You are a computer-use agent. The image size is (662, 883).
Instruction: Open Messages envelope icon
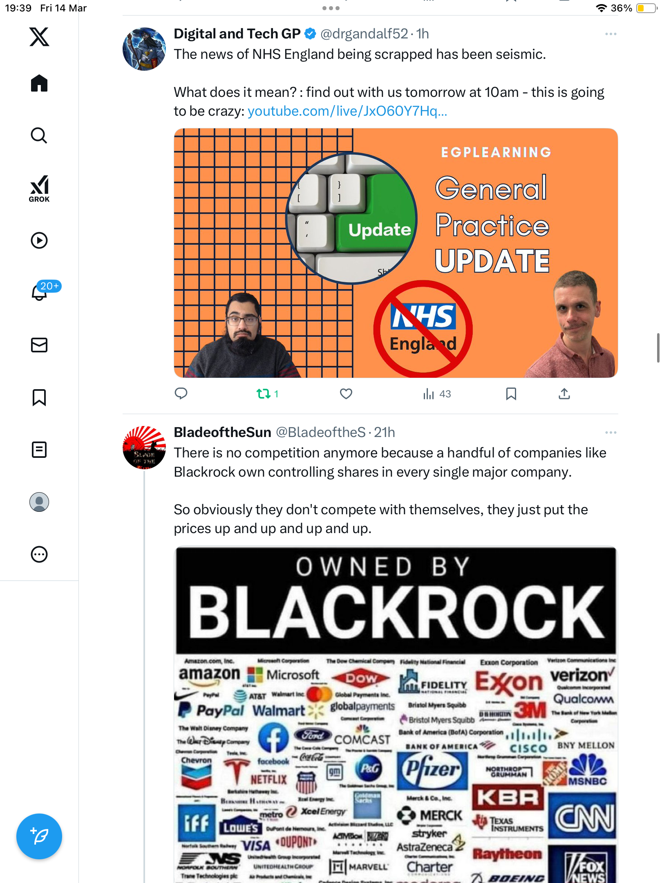tap(39, 345)
